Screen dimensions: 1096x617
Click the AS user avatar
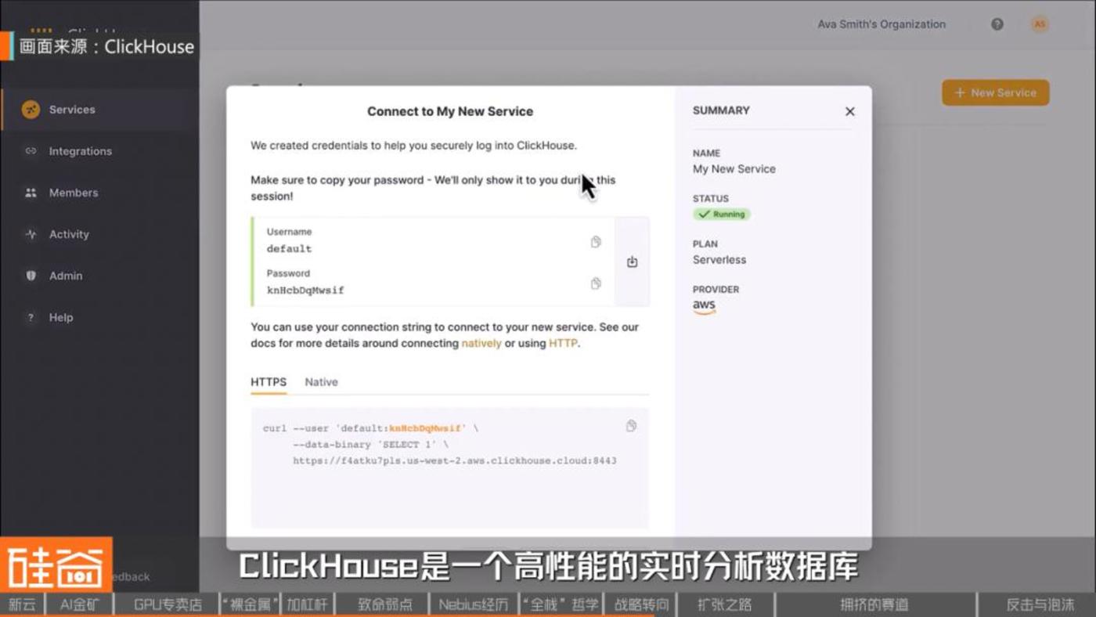point(1040,24)
